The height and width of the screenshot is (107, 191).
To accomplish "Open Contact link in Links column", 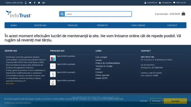I will tap(99, 72).
